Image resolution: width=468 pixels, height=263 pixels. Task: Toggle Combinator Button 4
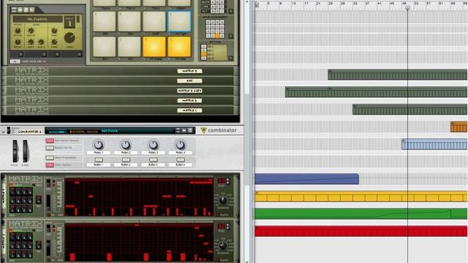pyautogui.click(x=181, y=160)
